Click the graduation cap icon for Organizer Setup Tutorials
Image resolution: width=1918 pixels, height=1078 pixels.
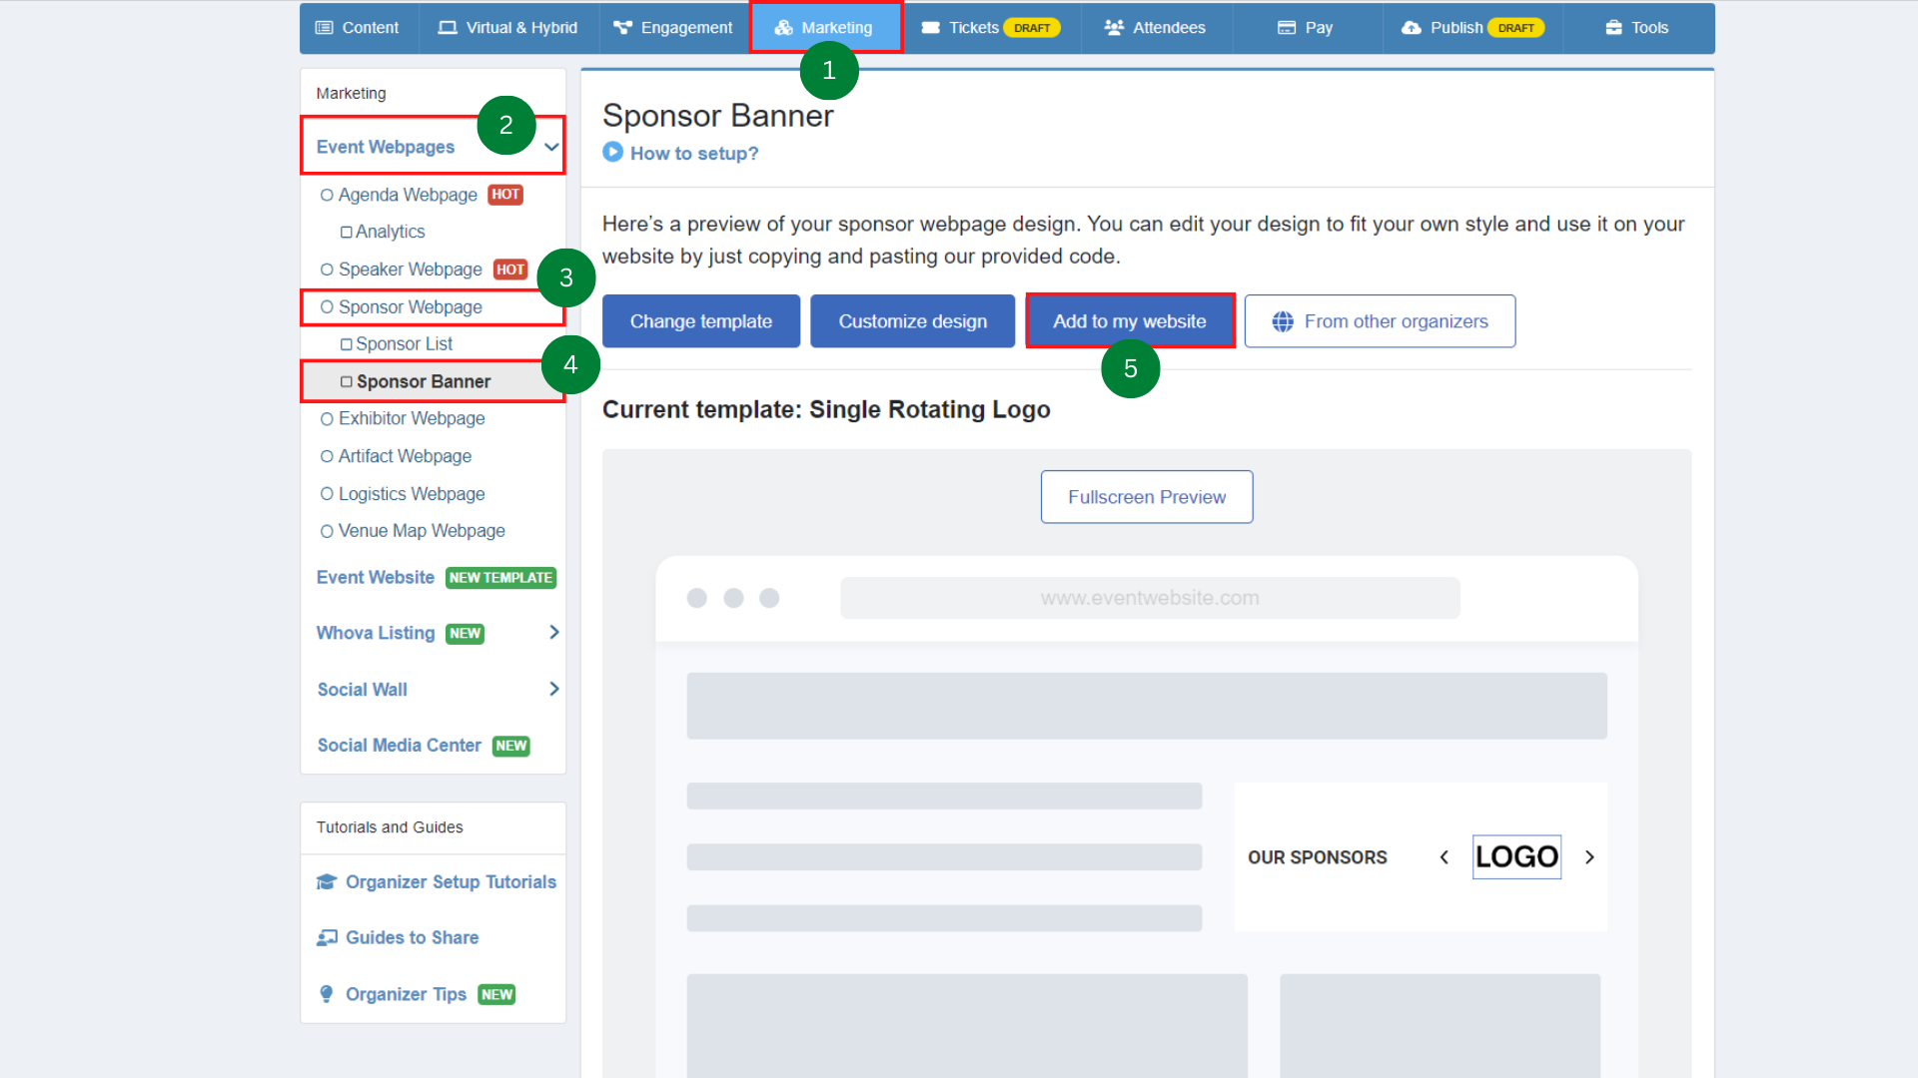(x=327, y=882)
